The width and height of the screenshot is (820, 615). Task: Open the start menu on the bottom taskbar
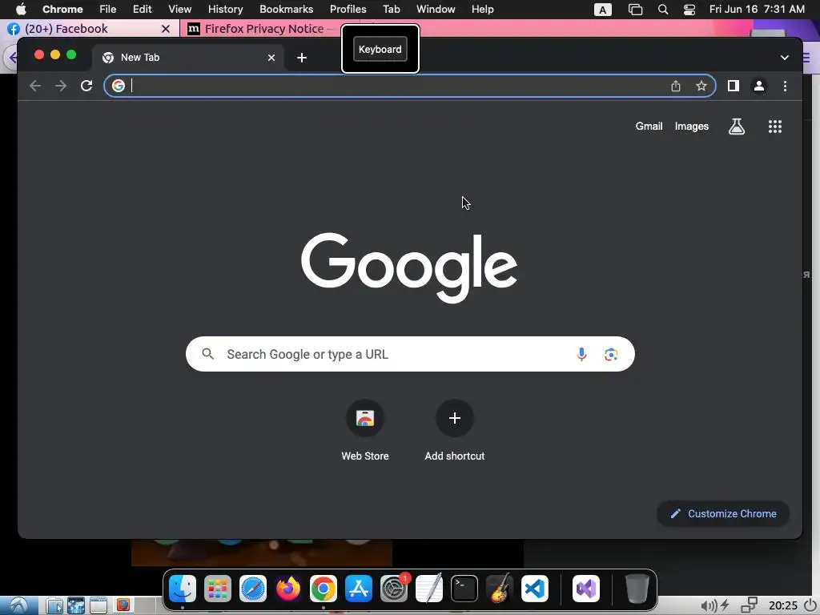19,605
